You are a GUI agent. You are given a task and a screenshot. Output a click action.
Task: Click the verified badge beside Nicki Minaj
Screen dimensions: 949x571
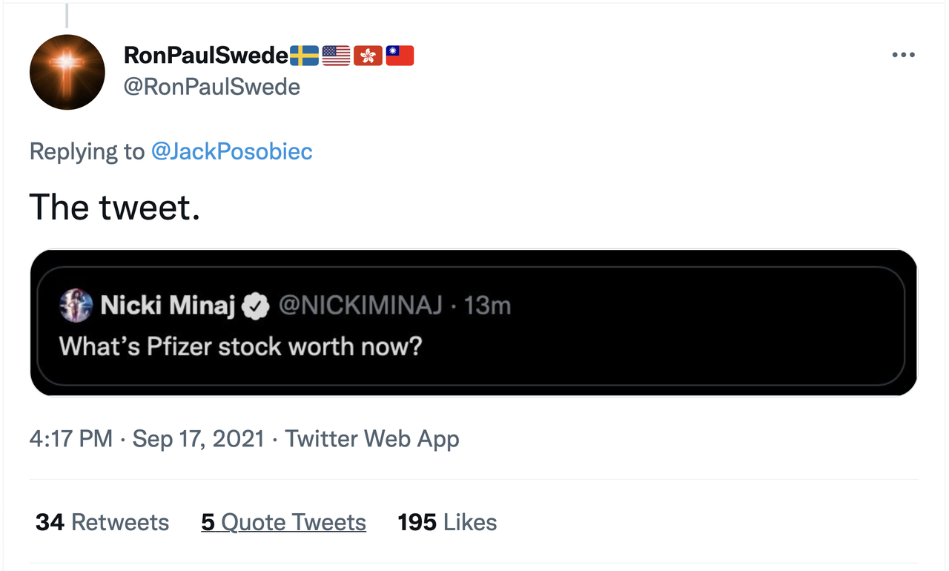click(x=257, y=306)
